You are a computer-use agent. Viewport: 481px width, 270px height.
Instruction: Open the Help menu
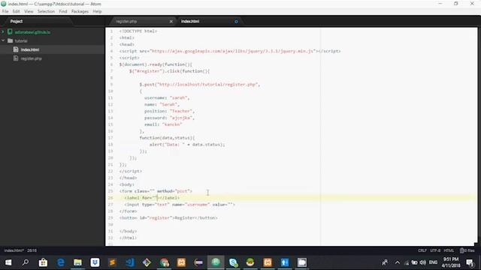(97, 11)
